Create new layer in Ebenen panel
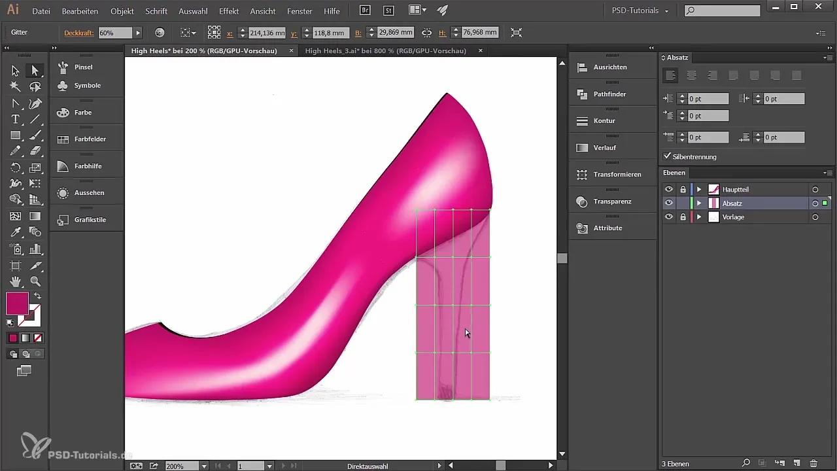Screen dimensions: 837x471 (796, 463)
